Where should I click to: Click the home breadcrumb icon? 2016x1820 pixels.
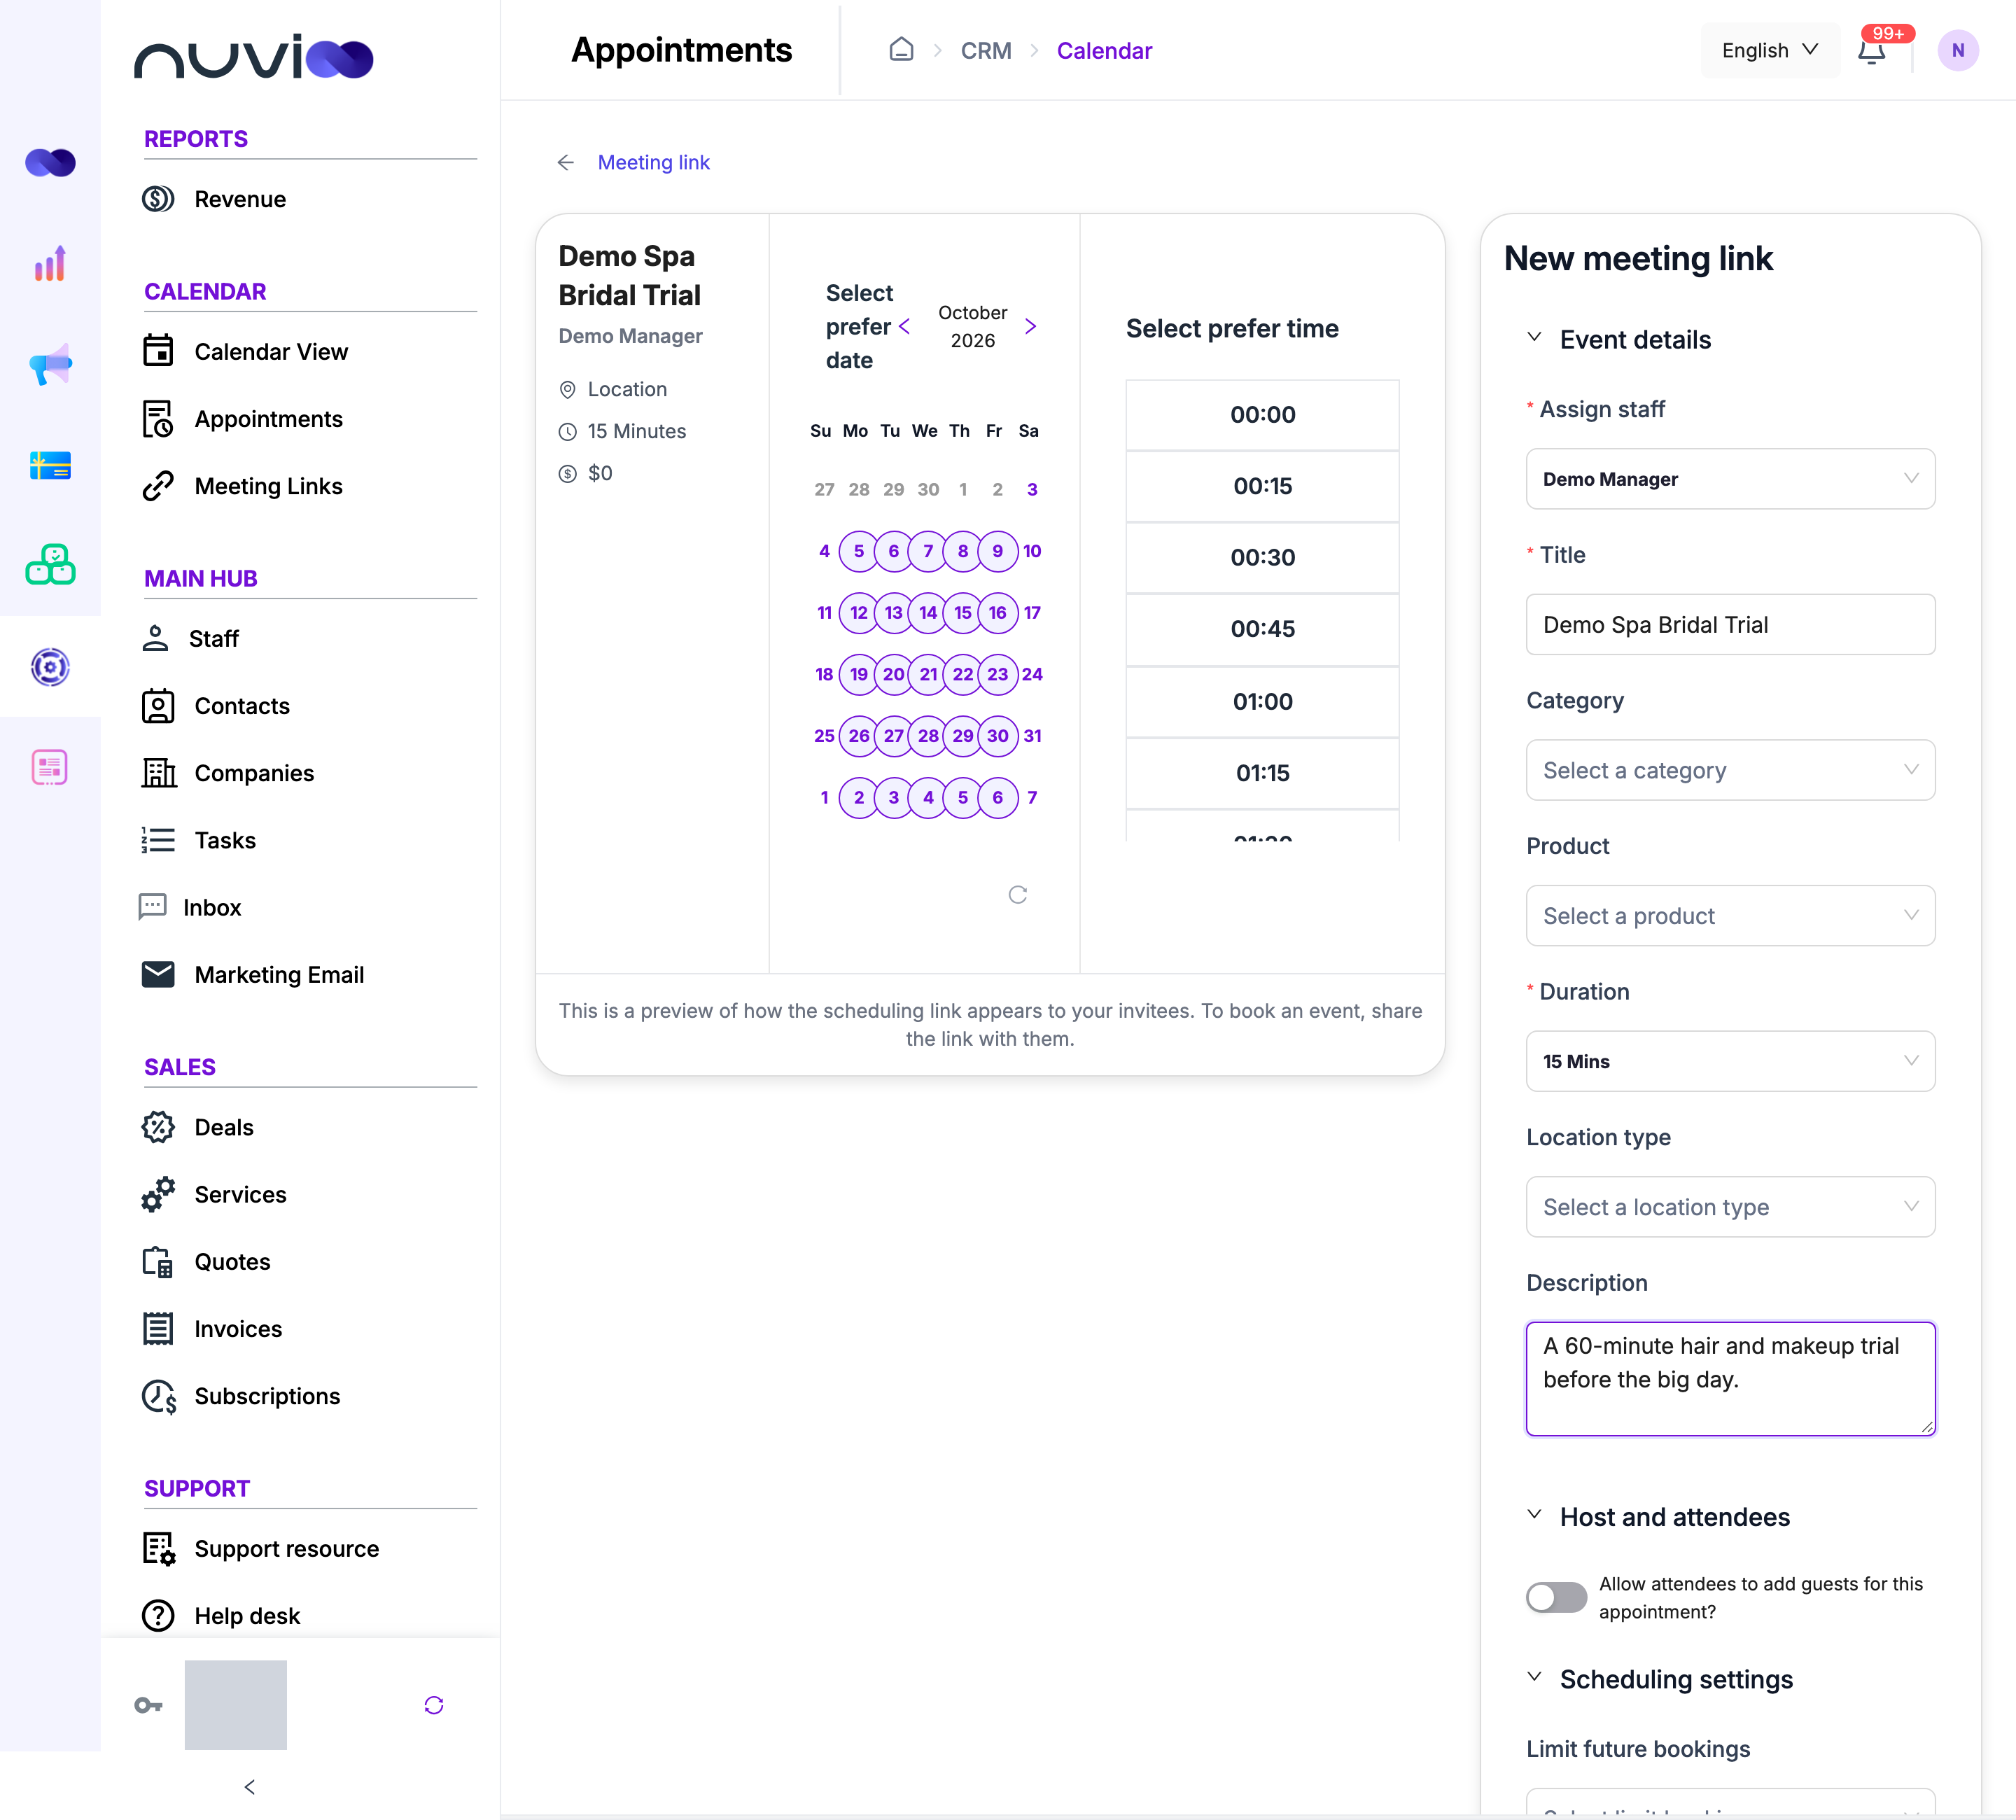point(901,50)
